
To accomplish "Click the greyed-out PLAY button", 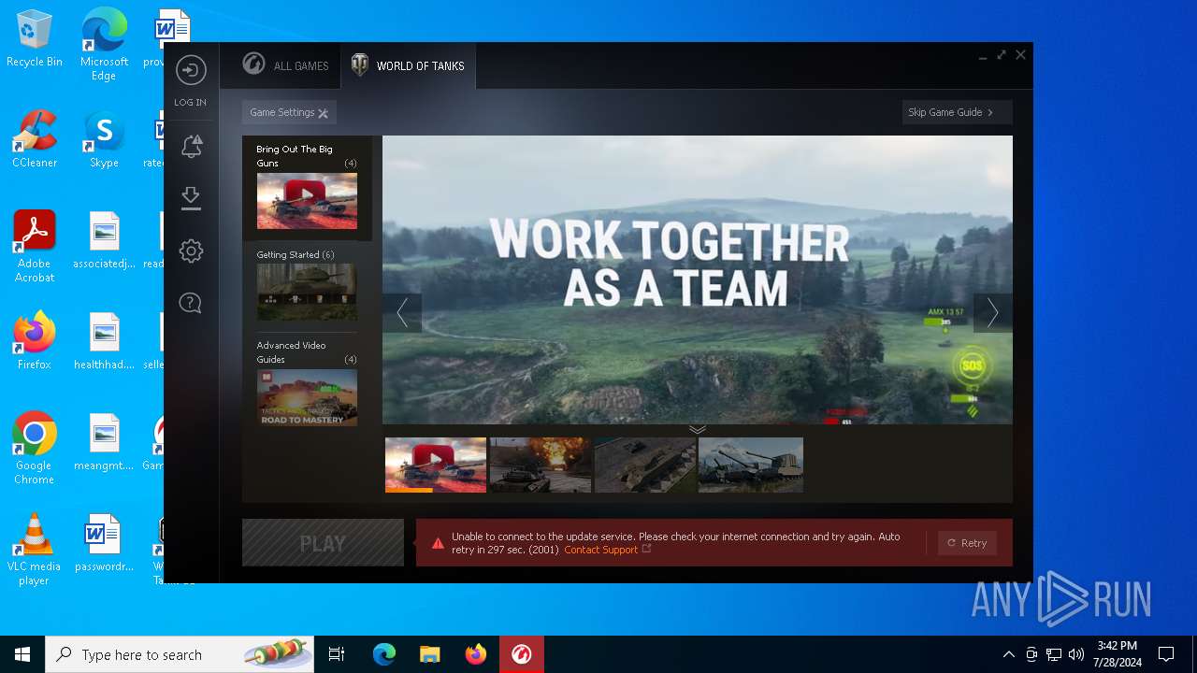I will pyautogui.click(x=323, y=543).
